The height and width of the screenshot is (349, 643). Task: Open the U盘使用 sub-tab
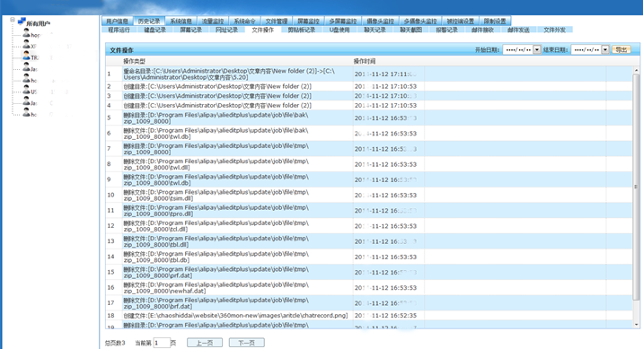click(x=339, y=30)
